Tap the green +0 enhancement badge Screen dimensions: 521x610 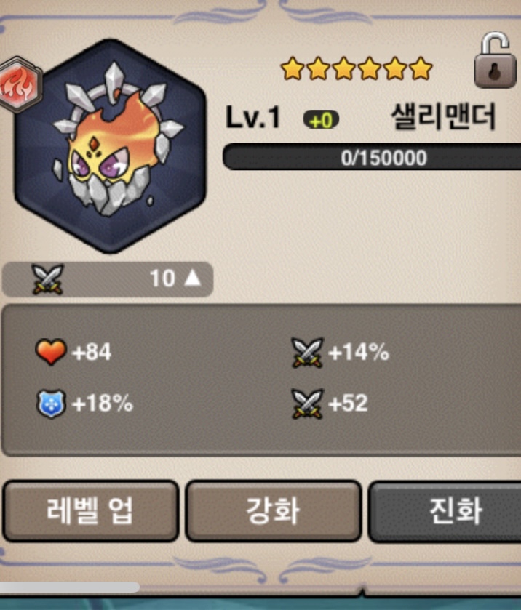[321, 120]
